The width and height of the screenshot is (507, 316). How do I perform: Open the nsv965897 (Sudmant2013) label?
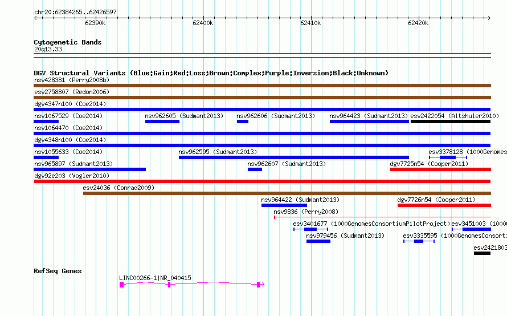click(73, 164)
